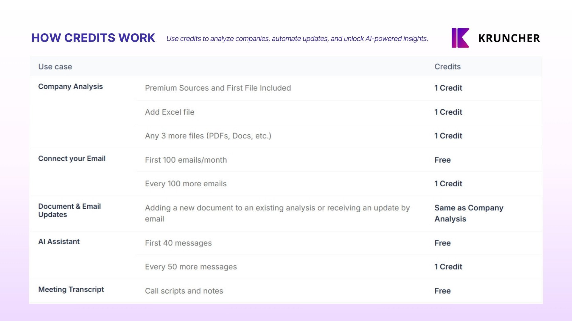Click Document & Email Updates label
This screenshot has height=321, width=572.
click(69, 210)
